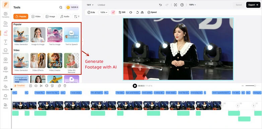The width and height of the screenshot is (262, 129).
Task: Open the 16539.9 credits balance
Action: click(72, 7)
